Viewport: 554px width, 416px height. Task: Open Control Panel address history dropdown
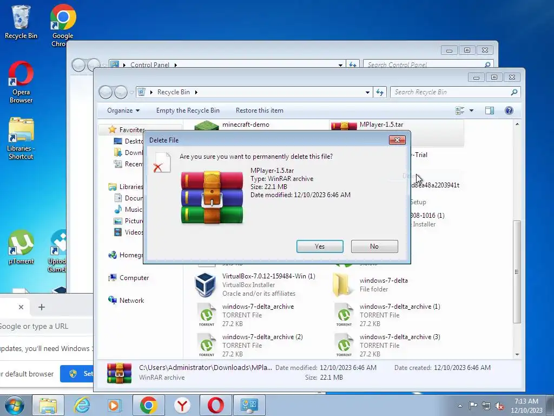(x=340, y=65)
